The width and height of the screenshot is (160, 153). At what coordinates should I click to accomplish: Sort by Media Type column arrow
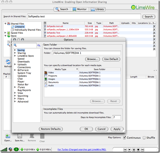(x=77, y=69)
